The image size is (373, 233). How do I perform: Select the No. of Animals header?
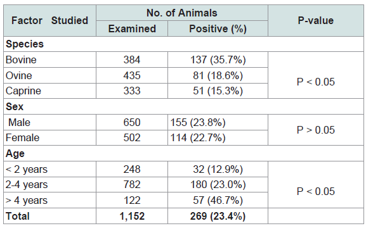(182, 13)
